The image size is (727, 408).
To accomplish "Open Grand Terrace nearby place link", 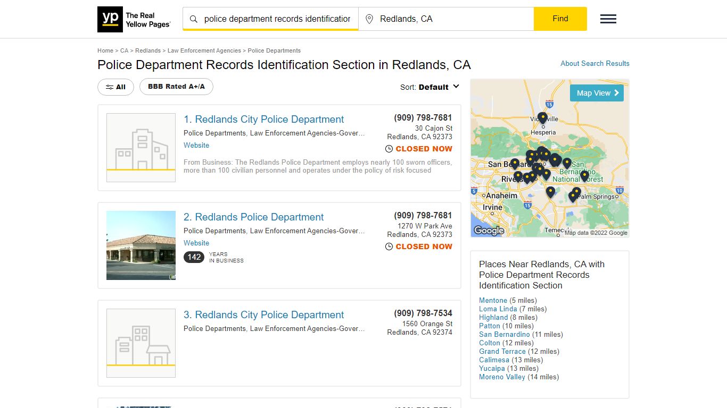I will coord(502,351).
